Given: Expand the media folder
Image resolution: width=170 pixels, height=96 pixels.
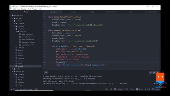Looking at the screenshot, I should click(x=13, y=69).
